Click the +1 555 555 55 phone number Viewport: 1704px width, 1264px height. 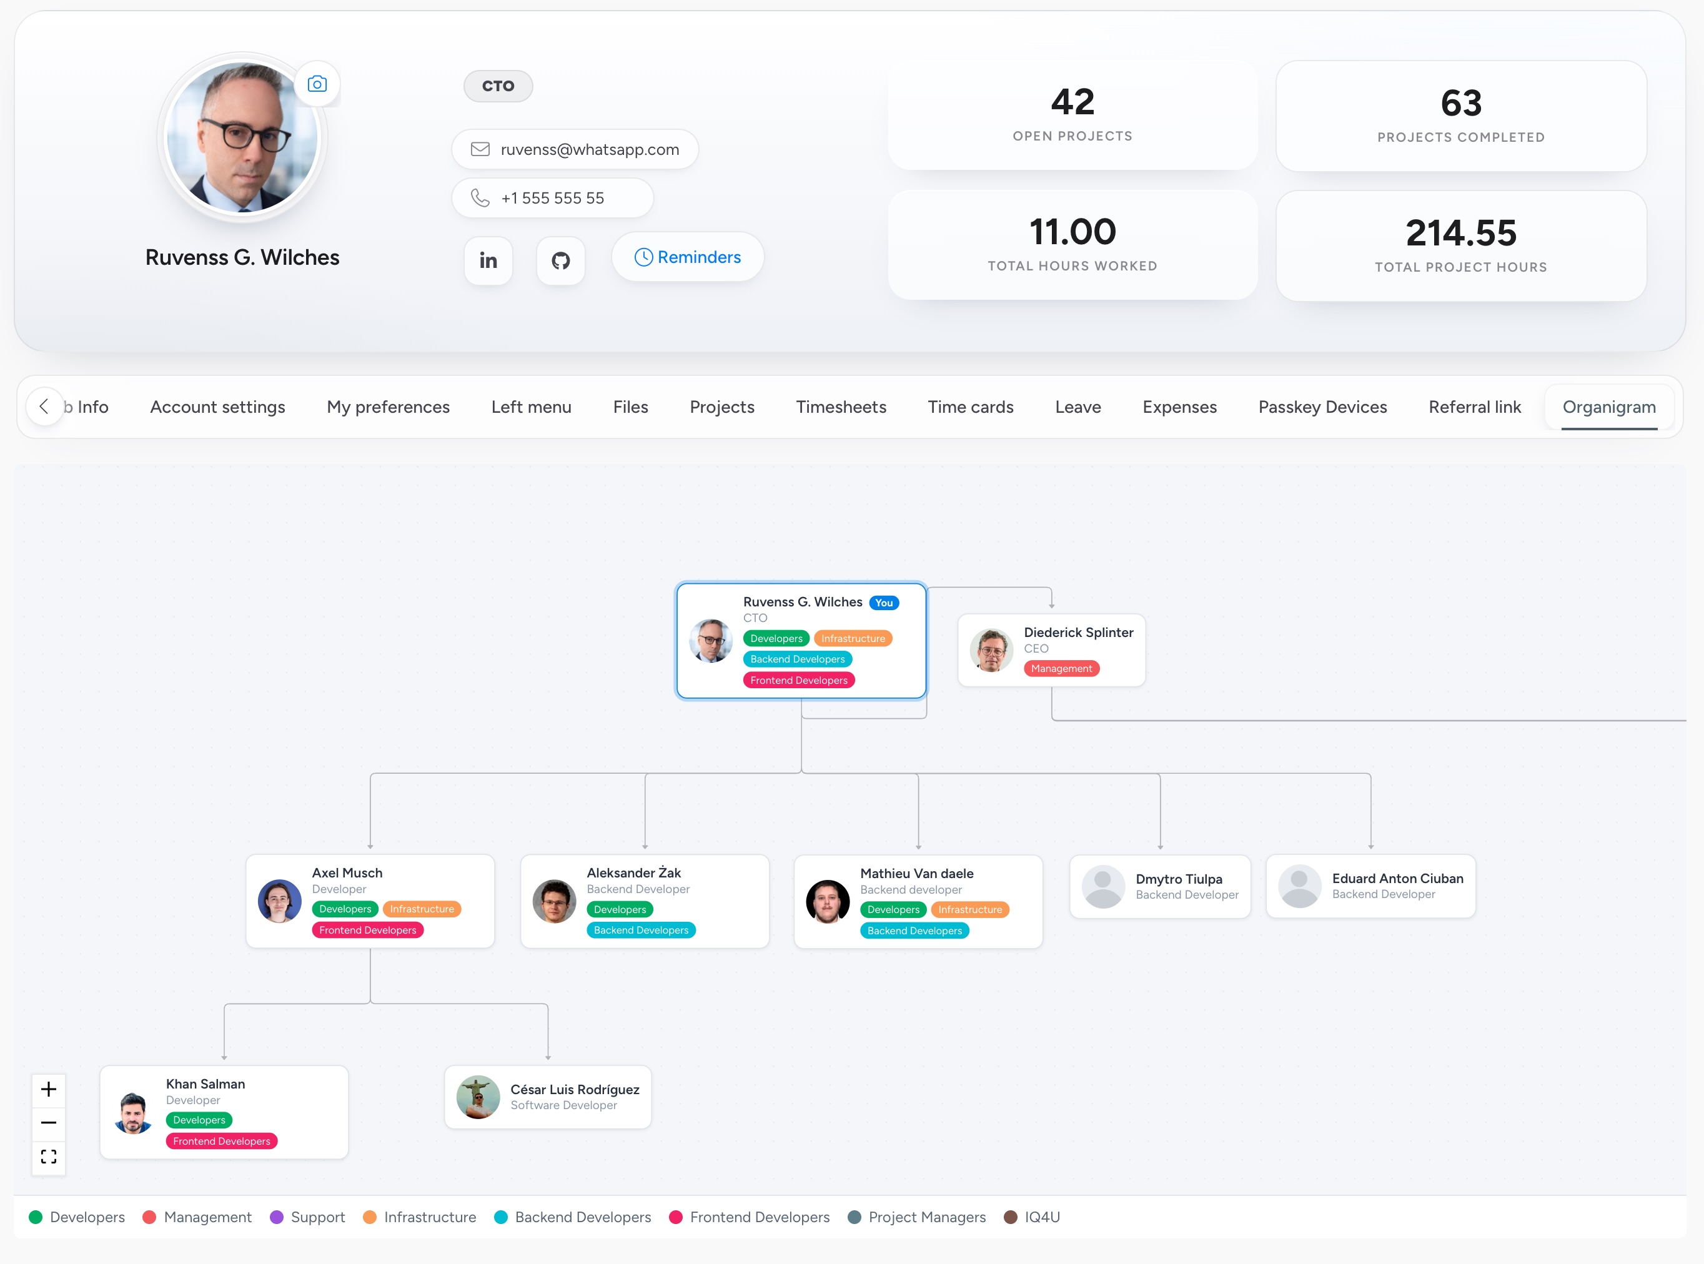[x=552, y=198]
